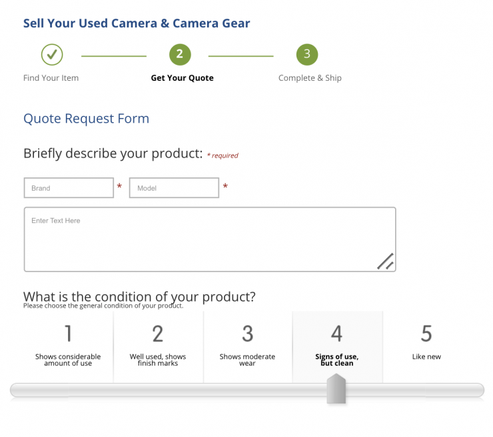Viewport: 493px width, 437px height.
Task: Focus the Brand input field
Action: click(x=69, y=188)
